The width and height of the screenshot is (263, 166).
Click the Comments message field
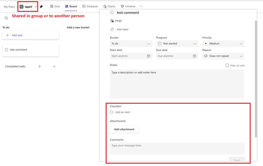pyautogui.click(x=177, y=149)
